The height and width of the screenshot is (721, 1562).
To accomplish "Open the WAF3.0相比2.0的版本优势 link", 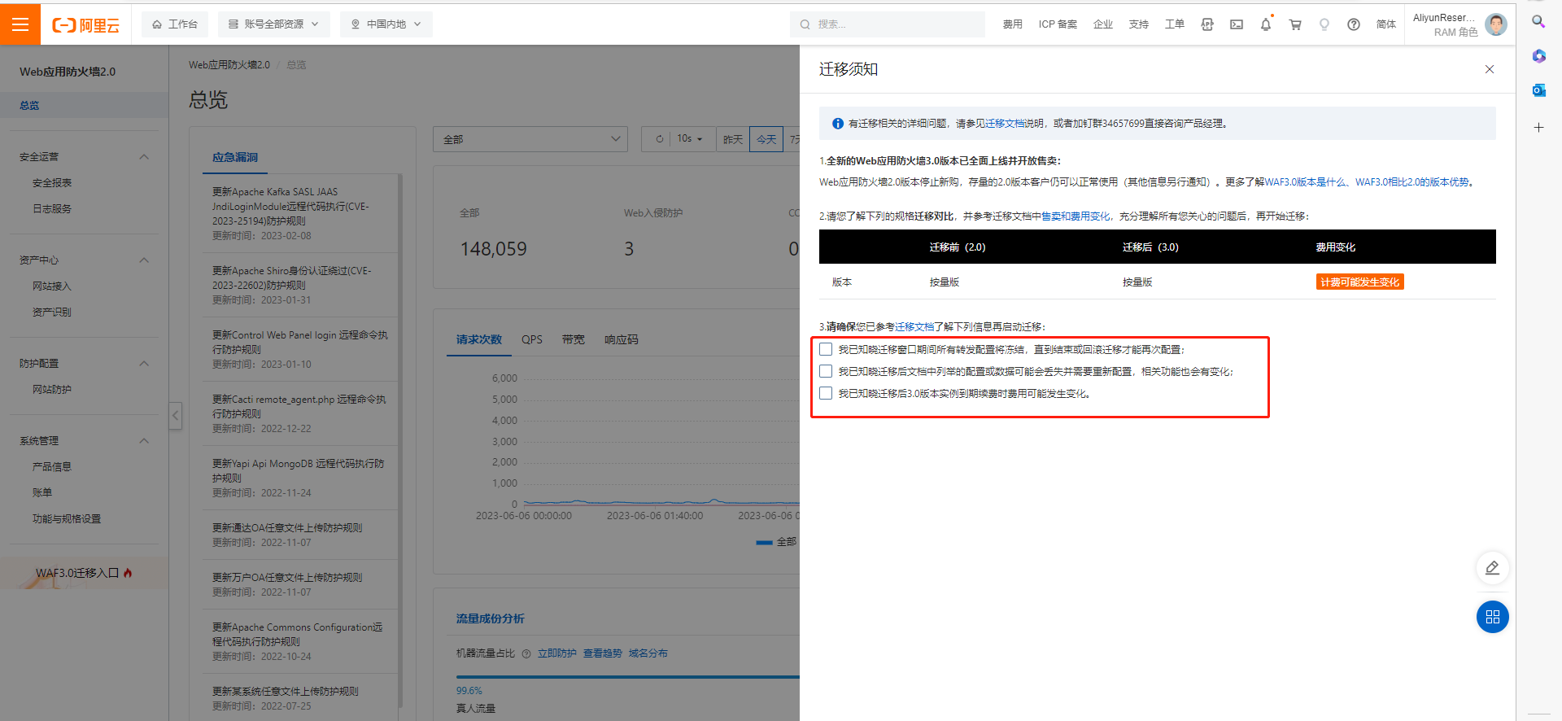I will (x=1412, y=182).
